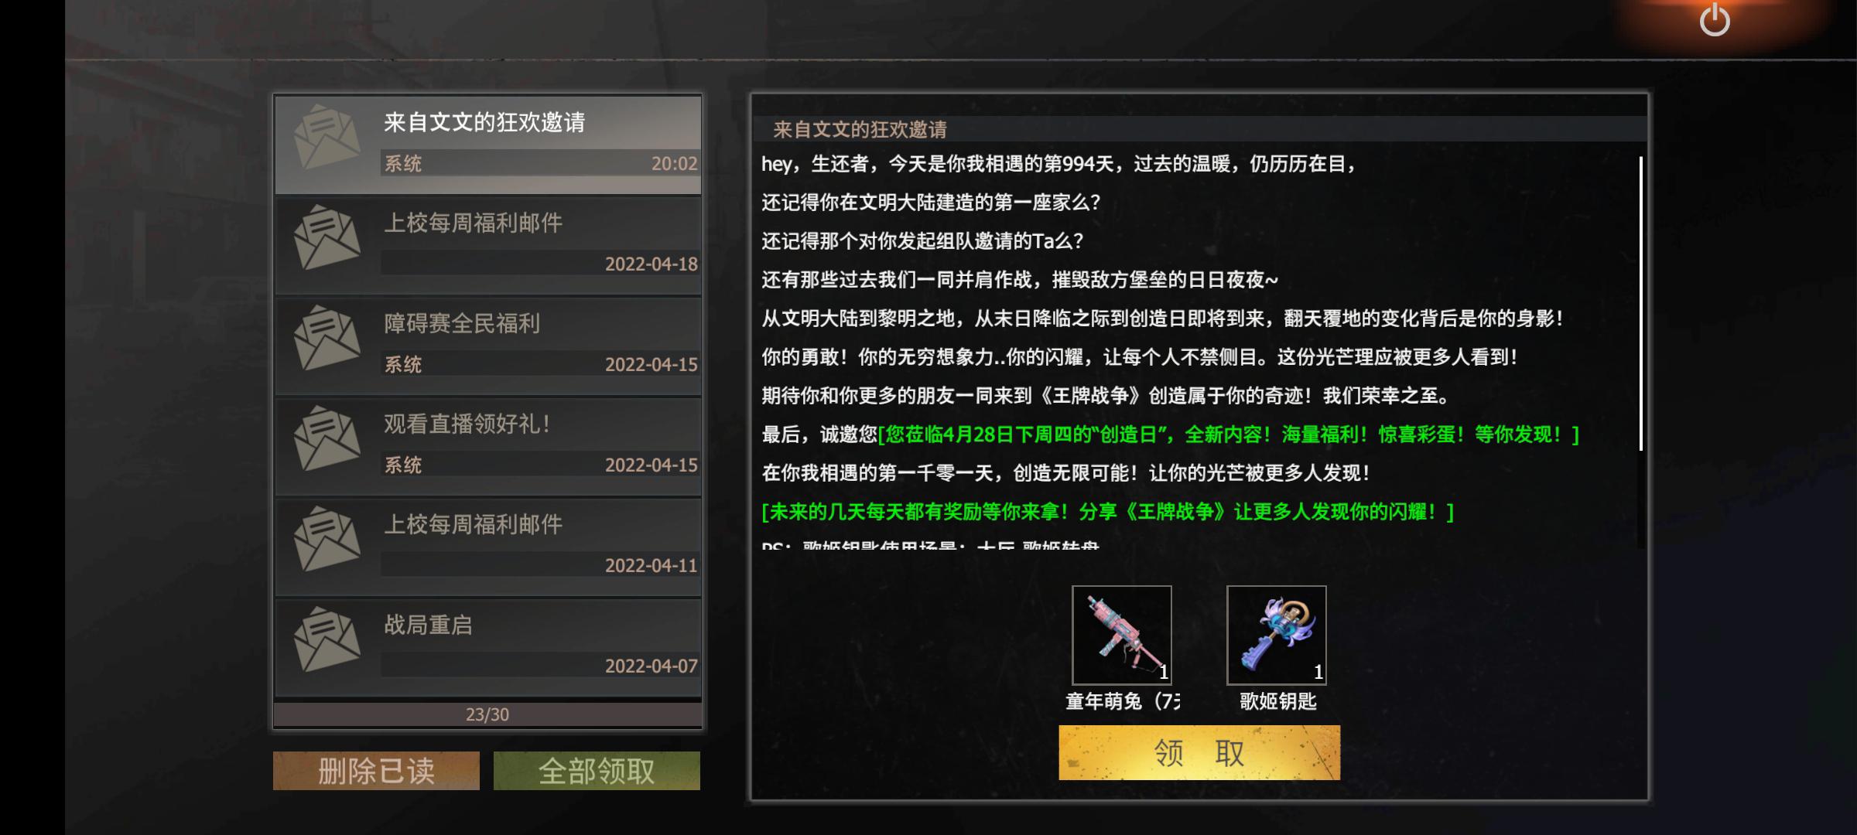
Task: Click the power icon at top right
Action: 1714,19
